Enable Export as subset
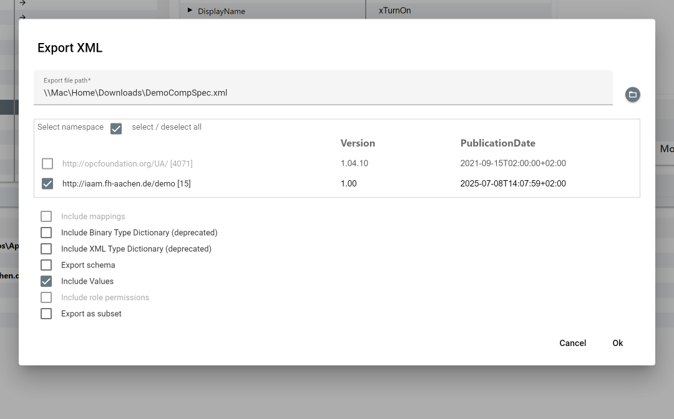Image resolution: width=674 pixels, height=419 pixels. coord(46,314)
